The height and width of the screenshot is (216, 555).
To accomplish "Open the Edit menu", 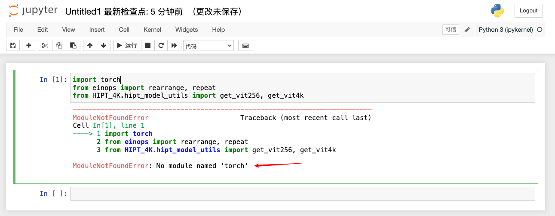I will (43, 30).
